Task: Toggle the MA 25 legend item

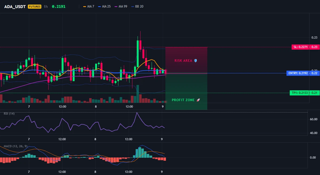Action: tap(104, 6)
